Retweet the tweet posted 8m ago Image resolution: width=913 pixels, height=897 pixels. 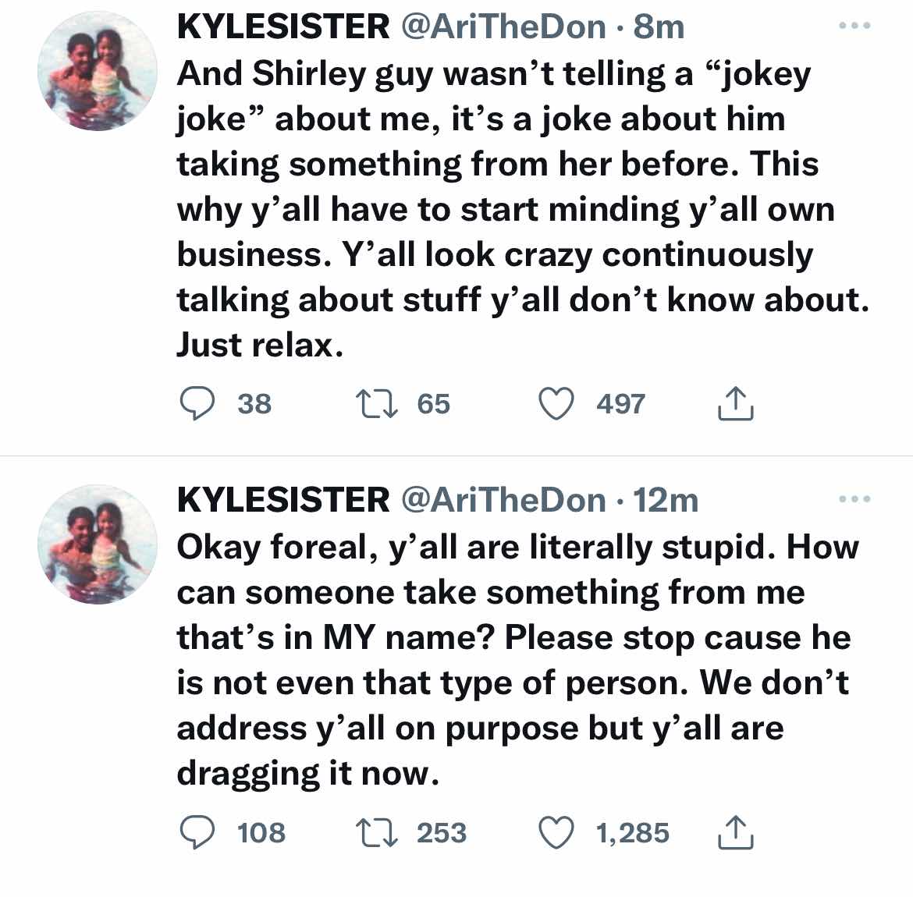click(x=377, y=404)
